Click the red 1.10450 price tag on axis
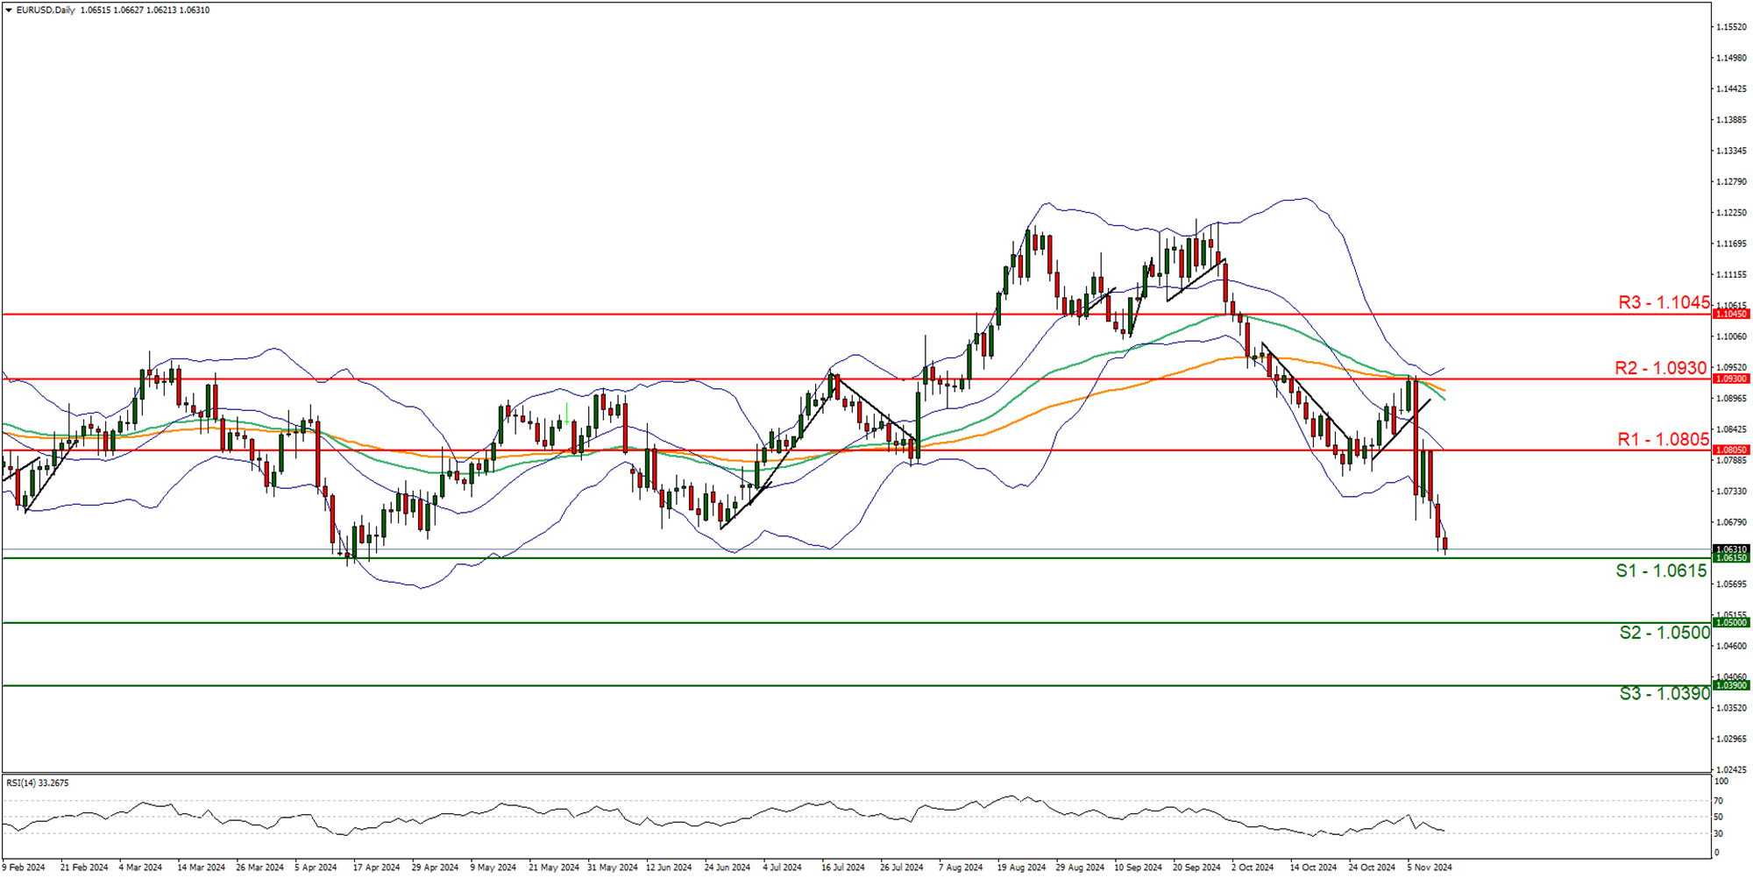Viewport: 1753px width, 878px height. click(x=1731, y=314)
